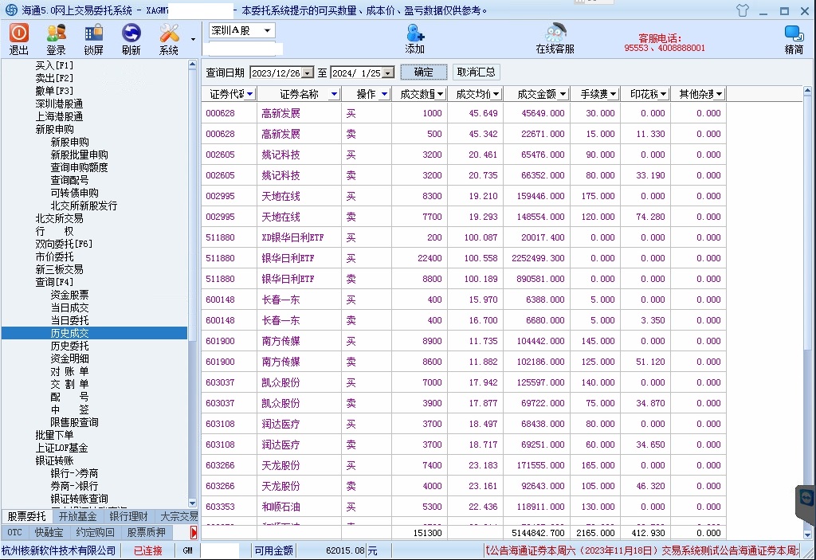Screen dimensions: 816x560
Task: Open 当日成交 tree item
Action: click(70, 307)
